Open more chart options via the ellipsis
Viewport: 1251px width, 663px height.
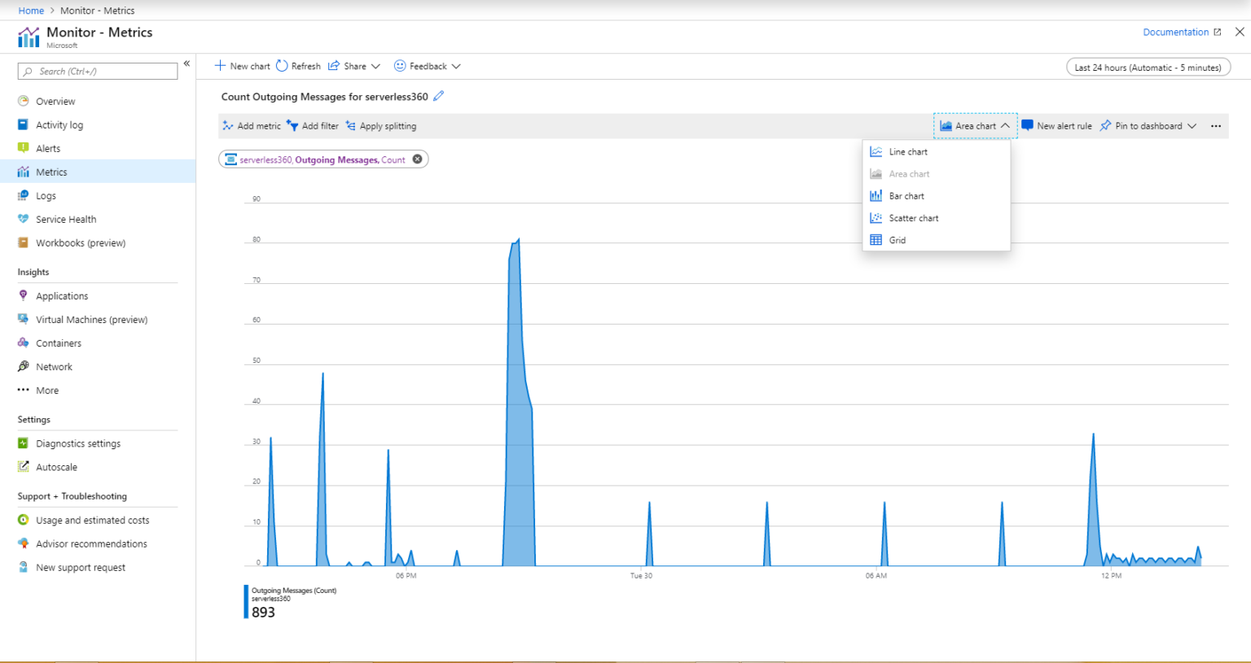(1216, 125)
